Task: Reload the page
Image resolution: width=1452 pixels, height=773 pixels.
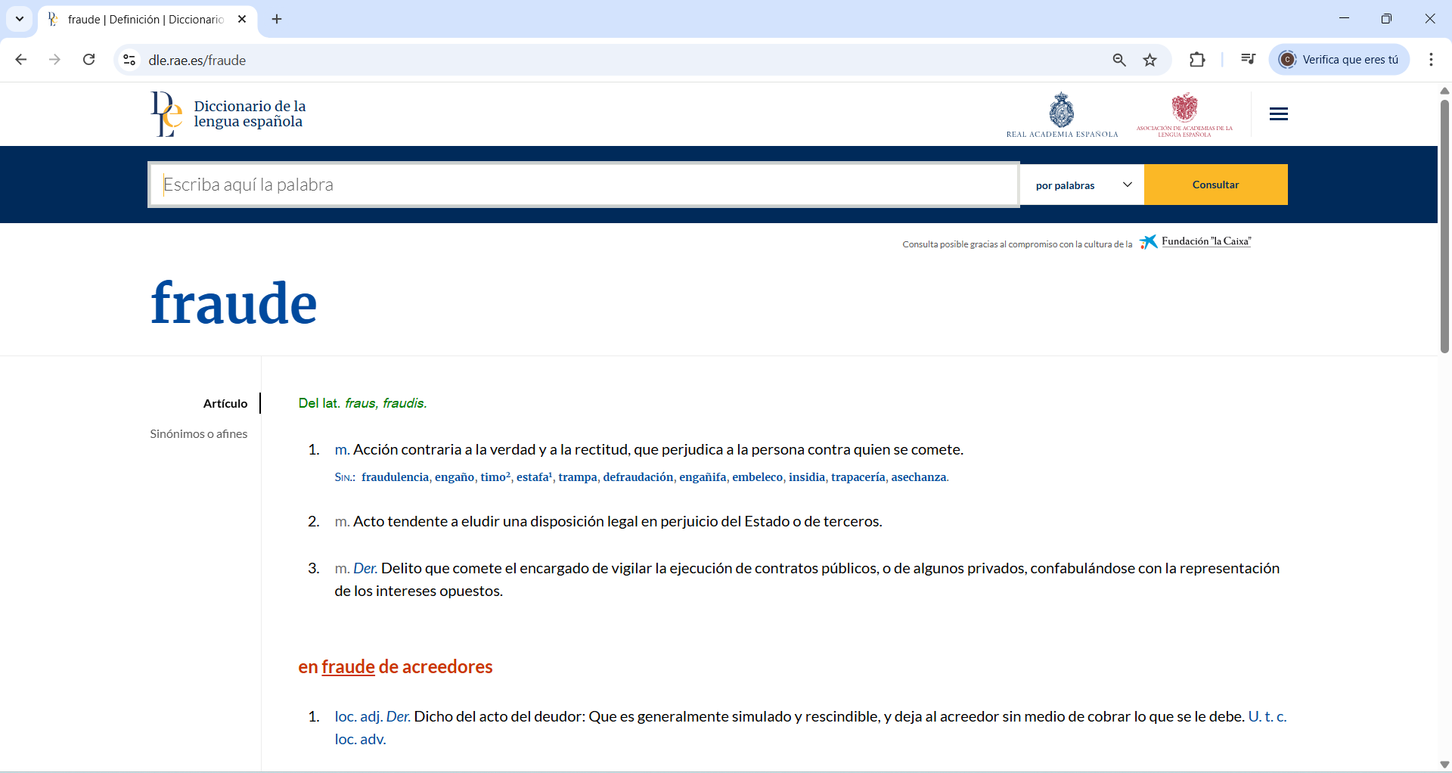Action: coord(89,60)
